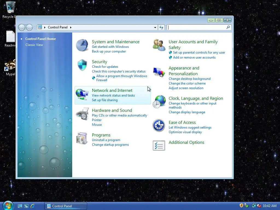Image resolution: width=280 pixels, height=210 pixels.
Task: Click Change the color scheme
Action: pyautogui.click(x=187, y=83)
